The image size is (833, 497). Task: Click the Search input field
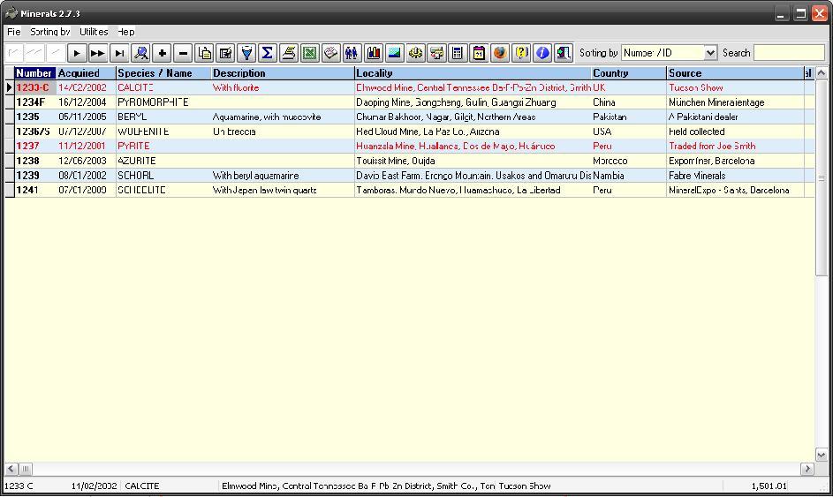click(x=789, y=53)
